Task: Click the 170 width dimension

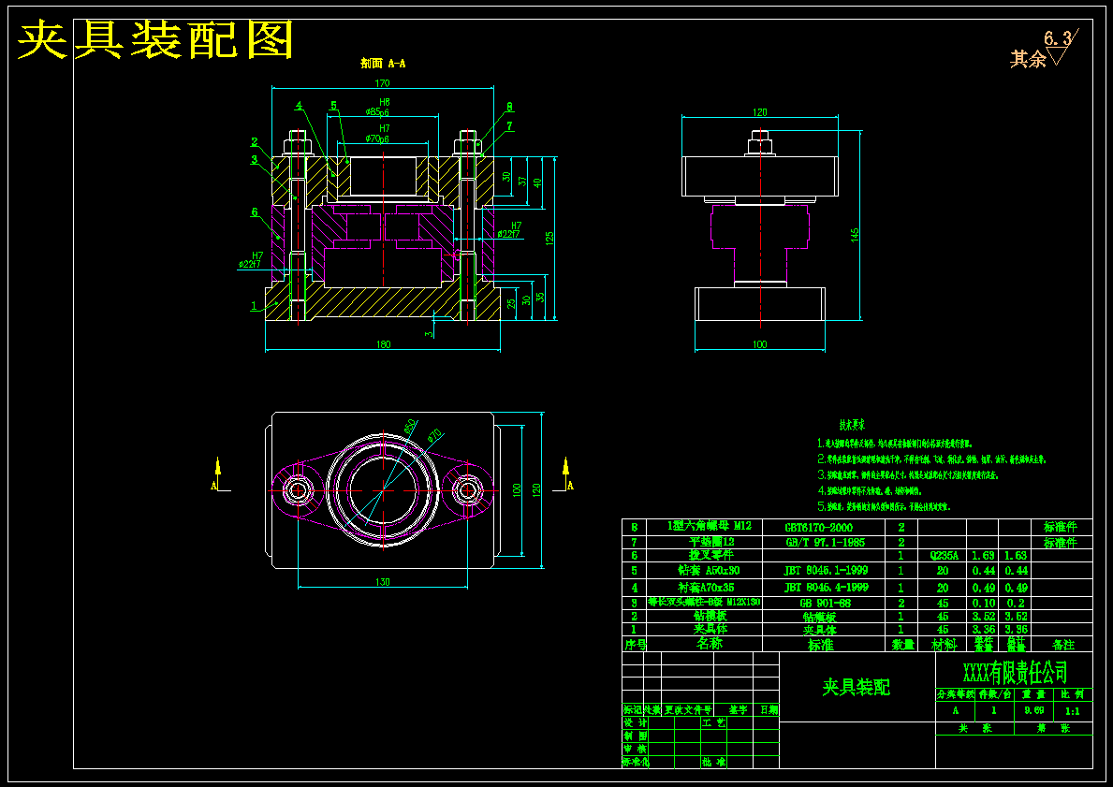Action: 382,83
